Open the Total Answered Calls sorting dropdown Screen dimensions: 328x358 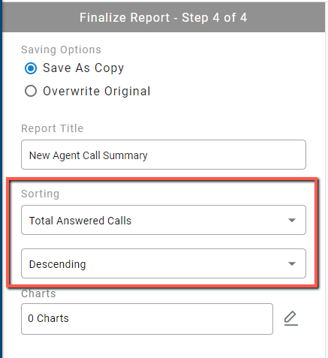tap(164, 220)
